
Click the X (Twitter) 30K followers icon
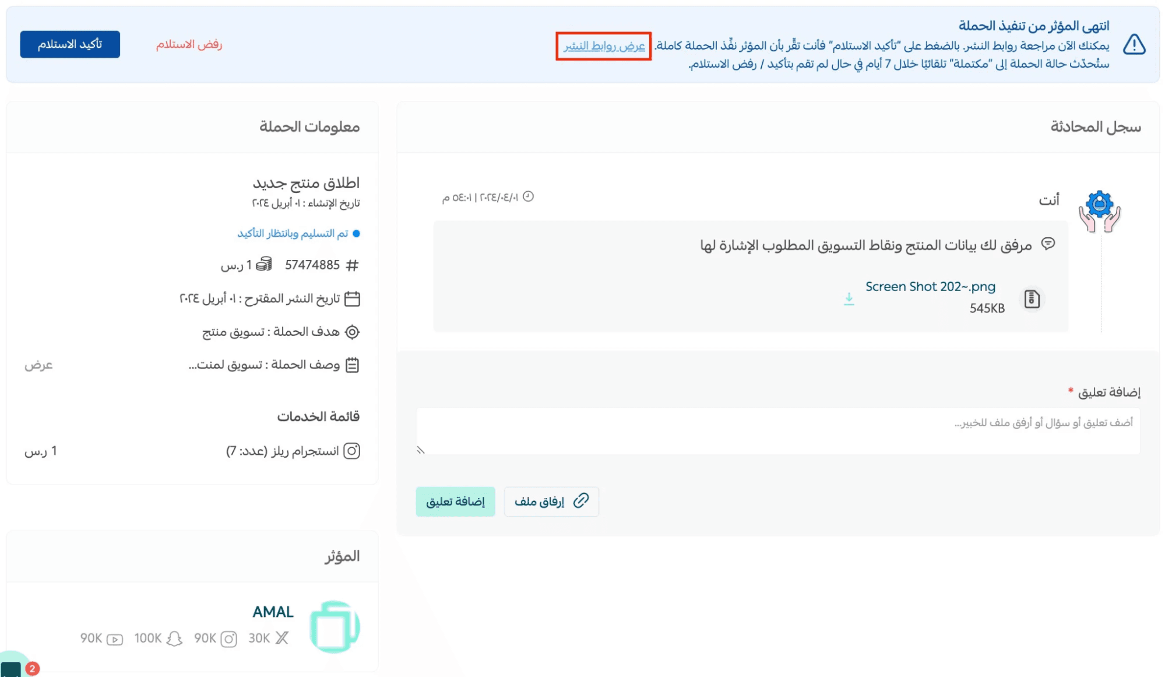click(282, 638)
